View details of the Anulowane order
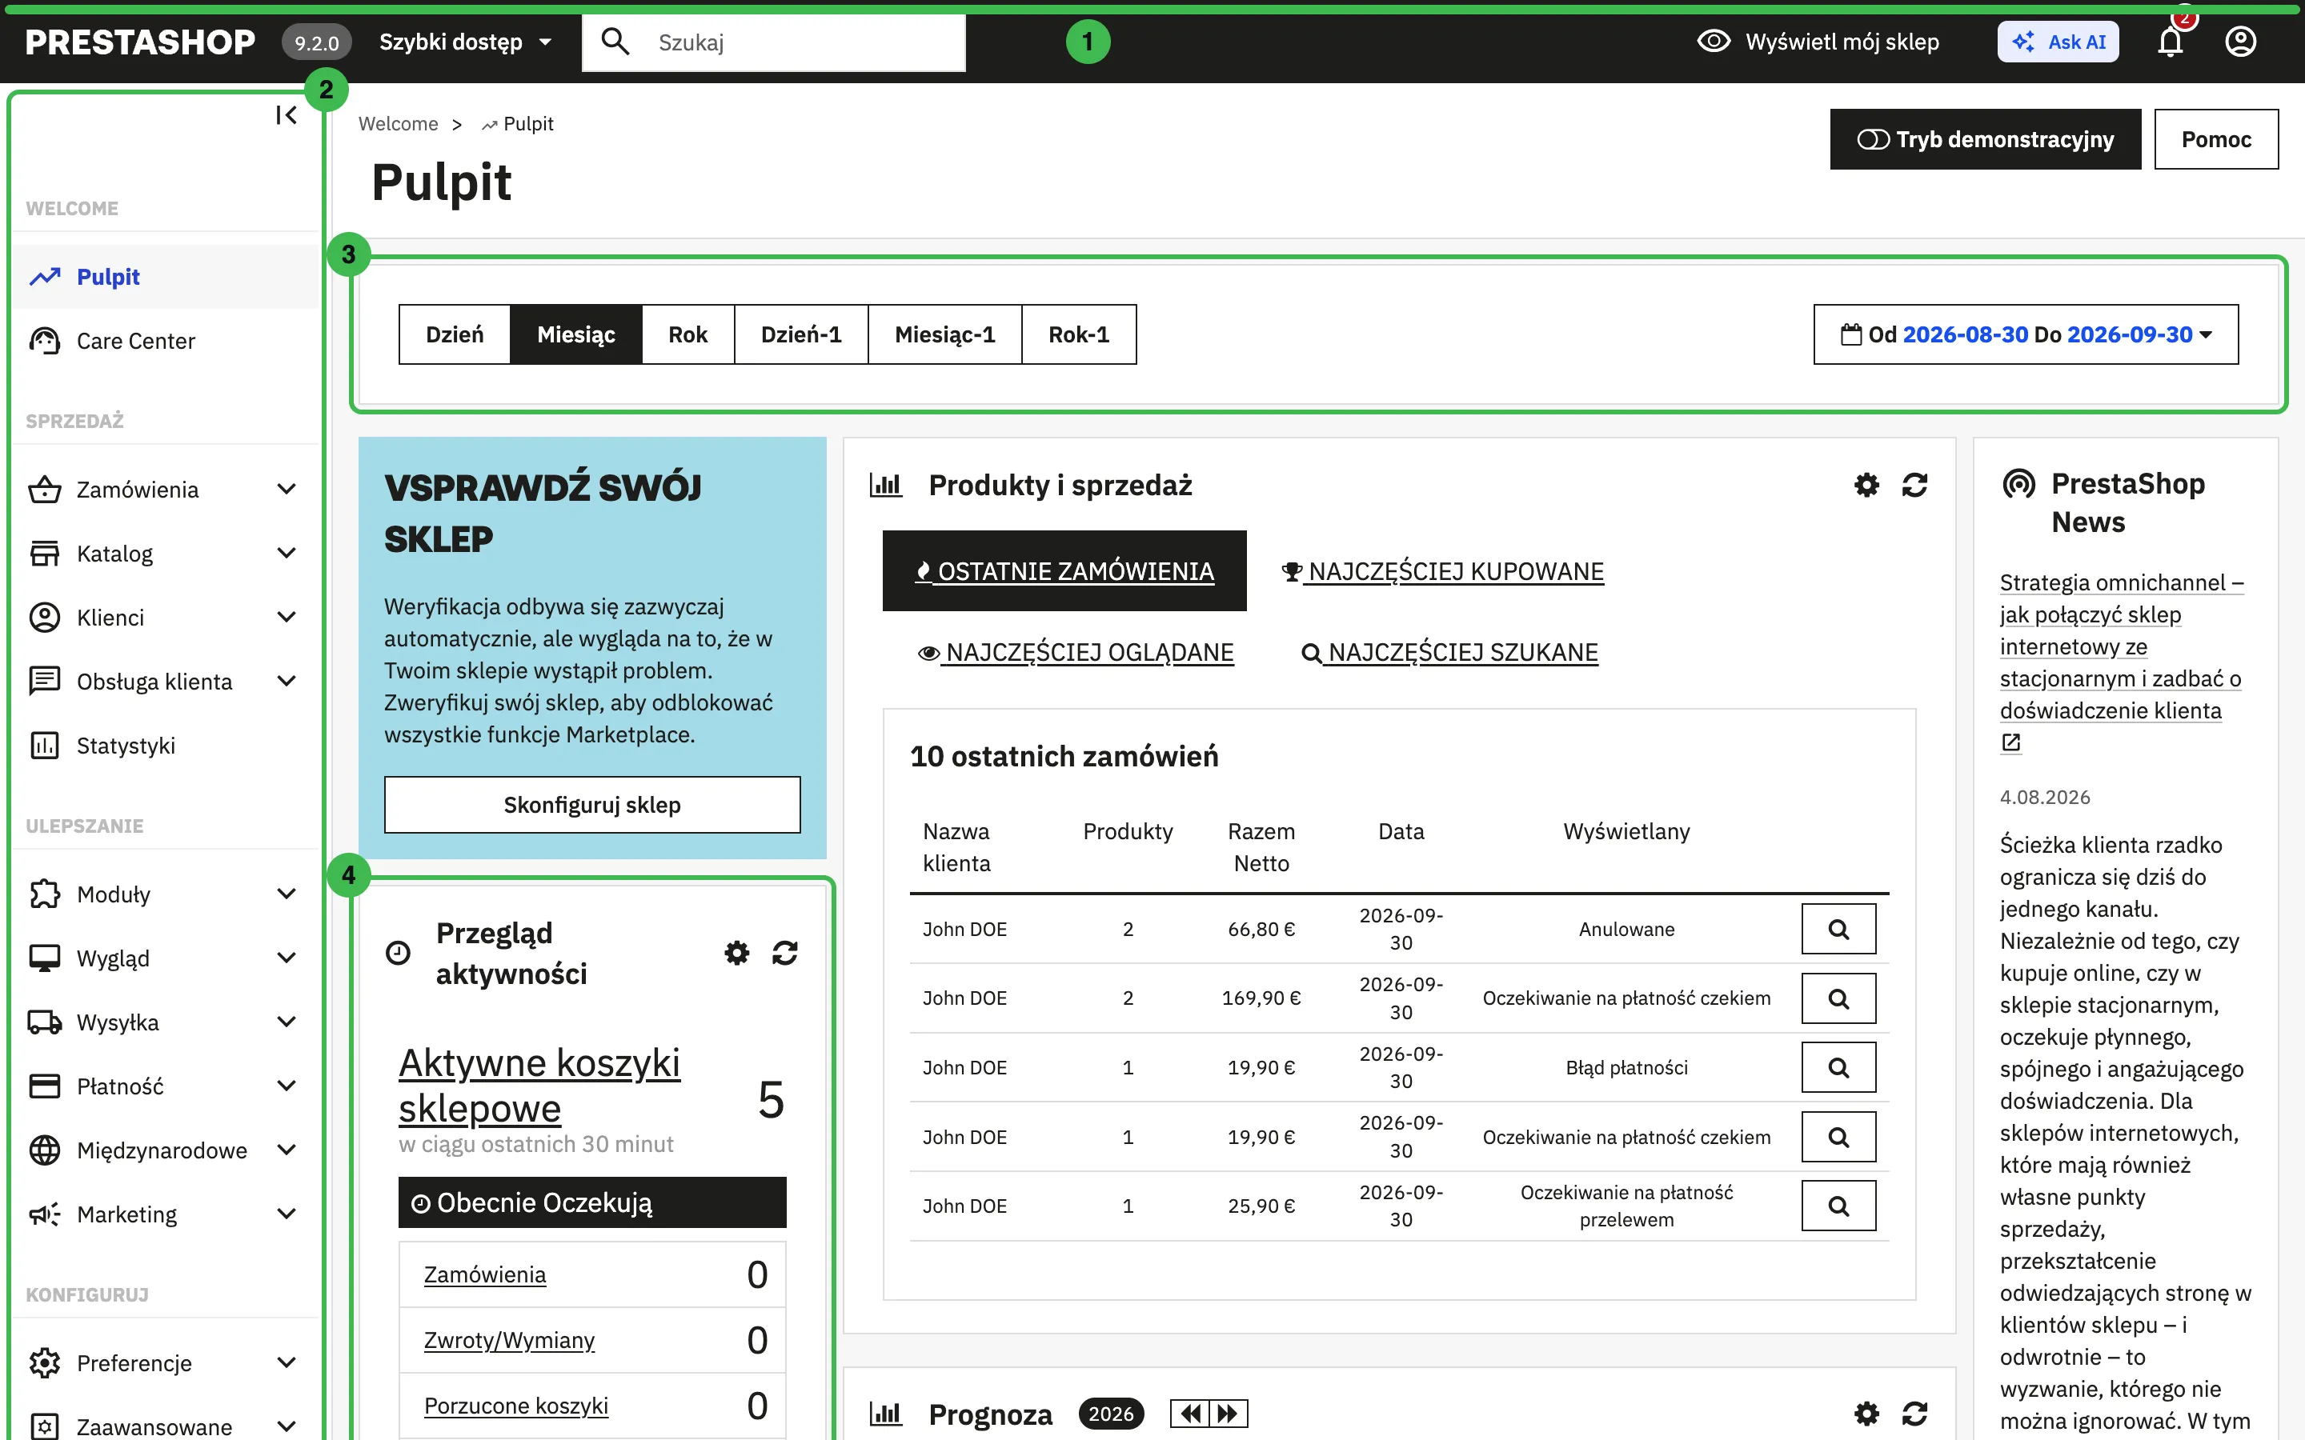This screenshot has width=2305, height=1440. (x=1838, y=929)
